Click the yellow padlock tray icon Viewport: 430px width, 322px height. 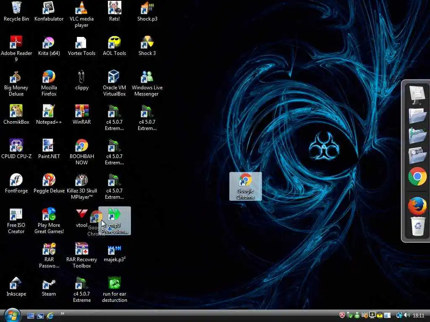point(380,315)
